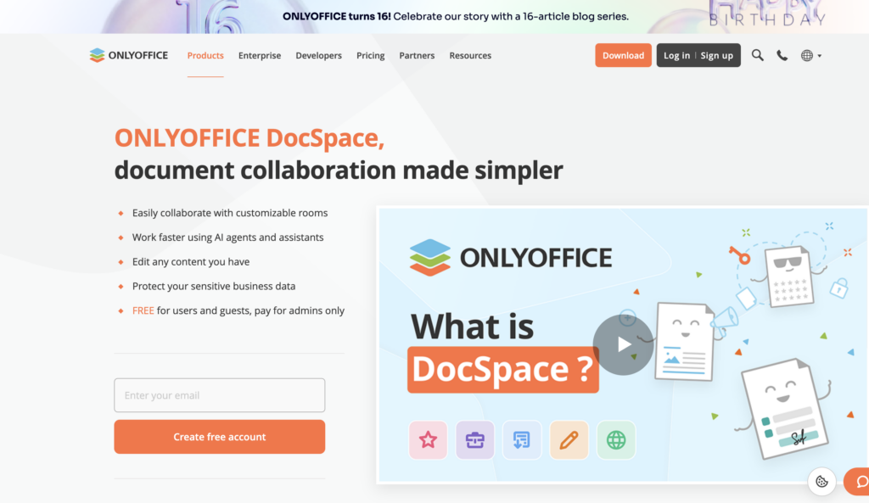Click the 'ONLYOFFICE DocSpace,' heading

pos(249,138)
